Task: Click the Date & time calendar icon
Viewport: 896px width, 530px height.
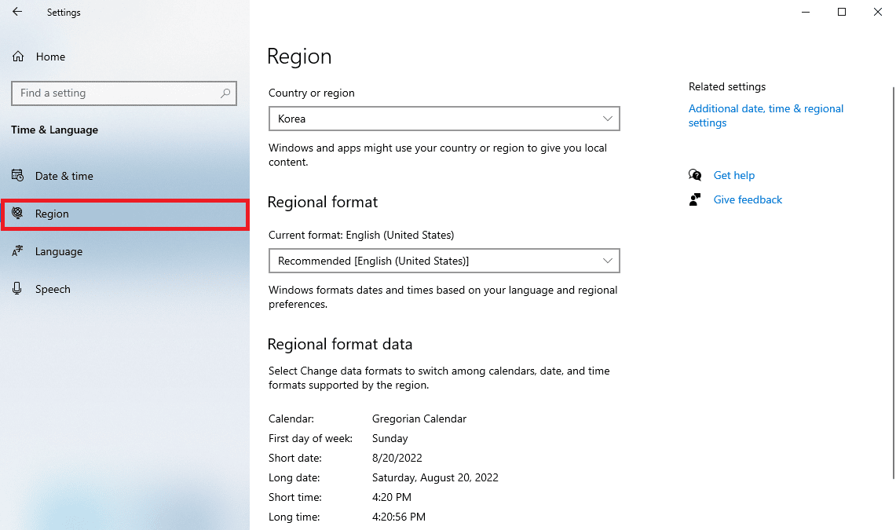Action: tap(17, 176)
